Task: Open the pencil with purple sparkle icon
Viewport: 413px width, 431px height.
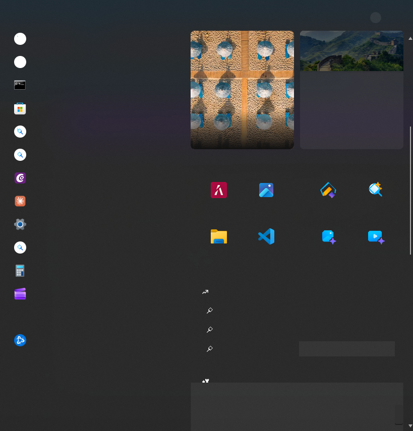Action: point(328,190)
